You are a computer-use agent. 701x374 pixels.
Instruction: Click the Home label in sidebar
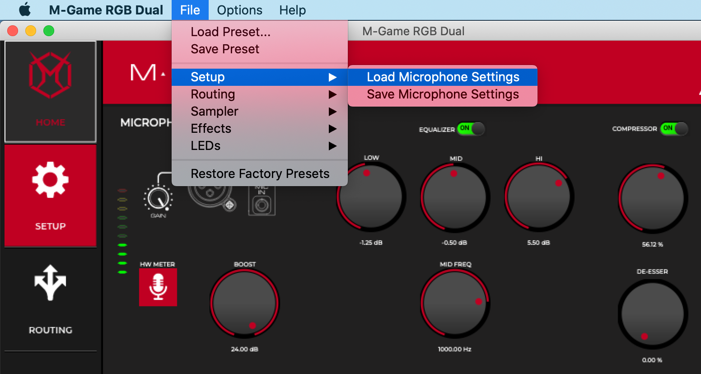(x=51, y=122)
